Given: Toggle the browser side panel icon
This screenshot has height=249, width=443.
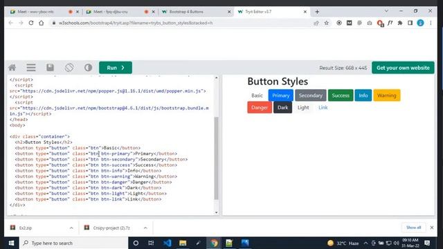Looking at the screenshot, I should tap(410, 23).
